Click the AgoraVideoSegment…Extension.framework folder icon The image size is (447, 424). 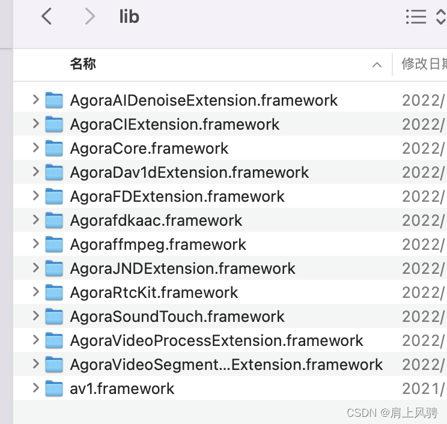54,364
